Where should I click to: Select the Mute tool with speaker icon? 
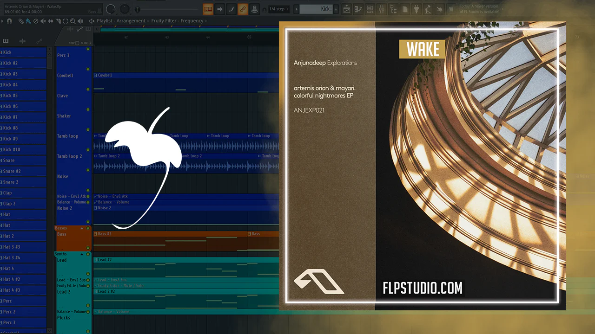tap(43, 21)
